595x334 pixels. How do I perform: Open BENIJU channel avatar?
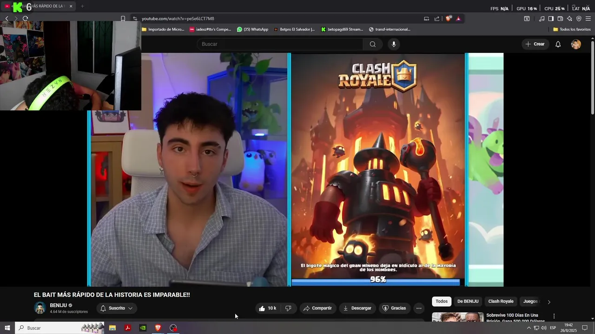click(40, 308)
